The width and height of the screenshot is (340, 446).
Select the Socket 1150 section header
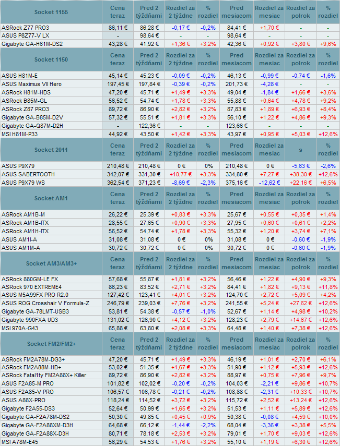pyautogui.click(x=51, y=59)
